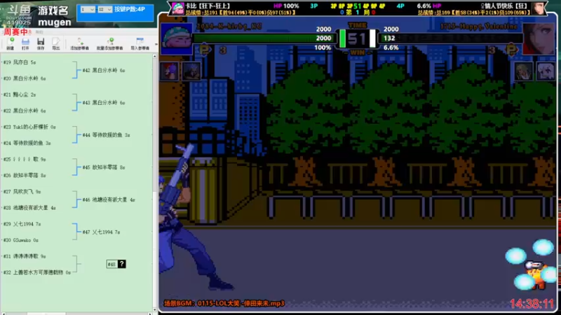561x315 pixels.
Task: Select bracket entry #19 风亦白
Action: 20,62
